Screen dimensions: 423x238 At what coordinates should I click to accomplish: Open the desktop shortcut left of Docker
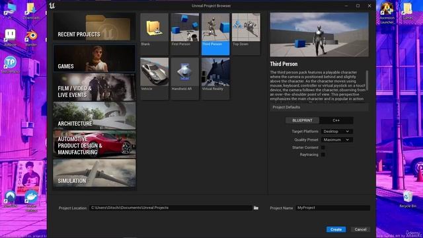(x=11, y=199)
